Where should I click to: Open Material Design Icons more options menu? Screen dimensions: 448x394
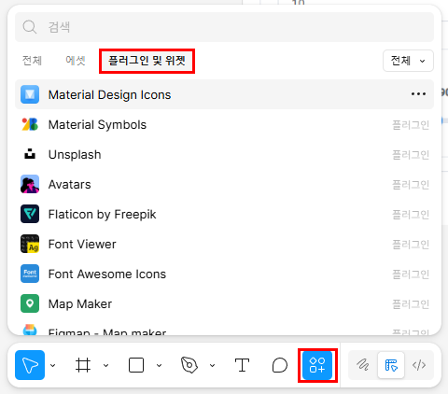(x=418, y=93)
